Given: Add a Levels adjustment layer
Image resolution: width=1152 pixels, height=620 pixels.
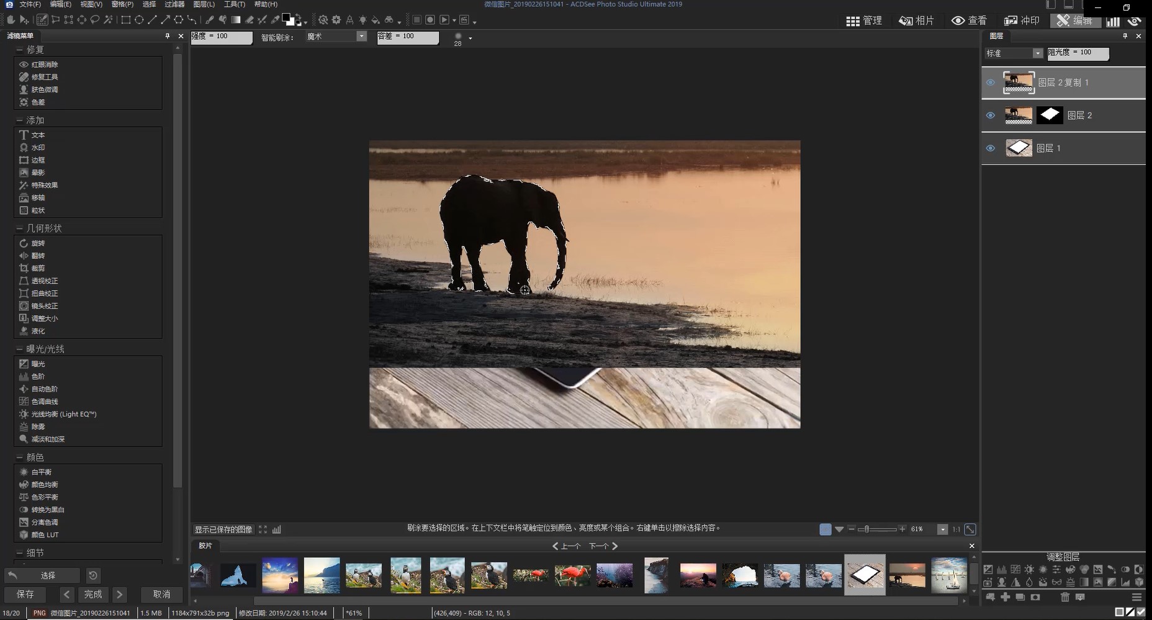Looking at the screenshot, I should [1002, 569].
